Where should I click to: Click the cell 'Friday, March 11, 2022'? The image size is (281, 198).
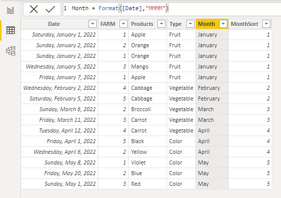(60, 120)
